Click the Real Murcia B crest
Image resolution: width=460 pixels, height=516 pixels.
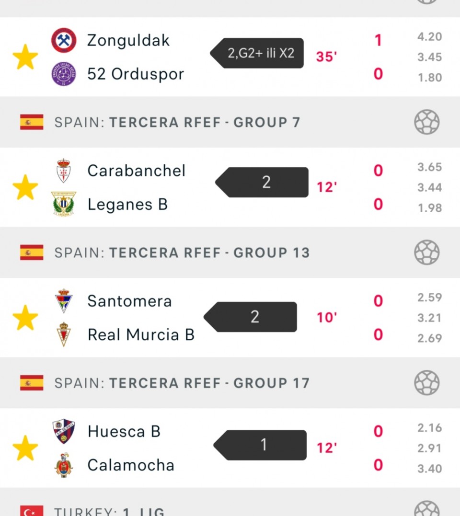(64, 334)
